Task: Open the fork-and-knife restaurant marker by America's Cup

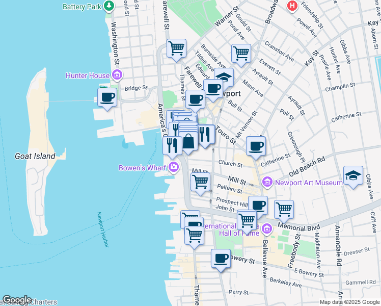Action: tap(172, 145)
